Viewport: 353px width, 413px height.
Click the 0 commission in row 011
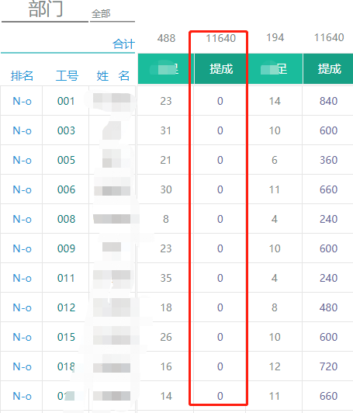point(220,278)
